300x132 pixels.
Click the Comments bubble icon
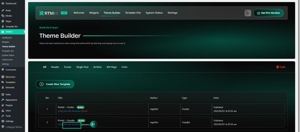point(3,70)
